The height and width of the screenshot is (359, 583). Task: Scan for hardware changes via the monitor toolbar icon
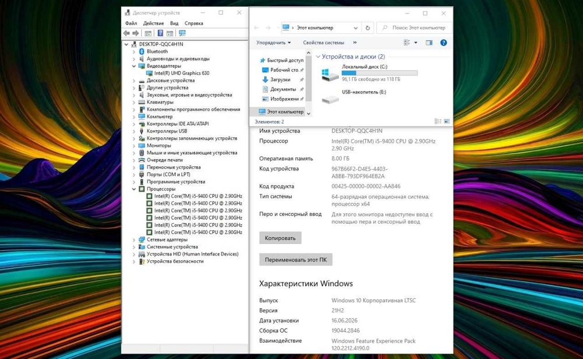[x=182, y=33]
